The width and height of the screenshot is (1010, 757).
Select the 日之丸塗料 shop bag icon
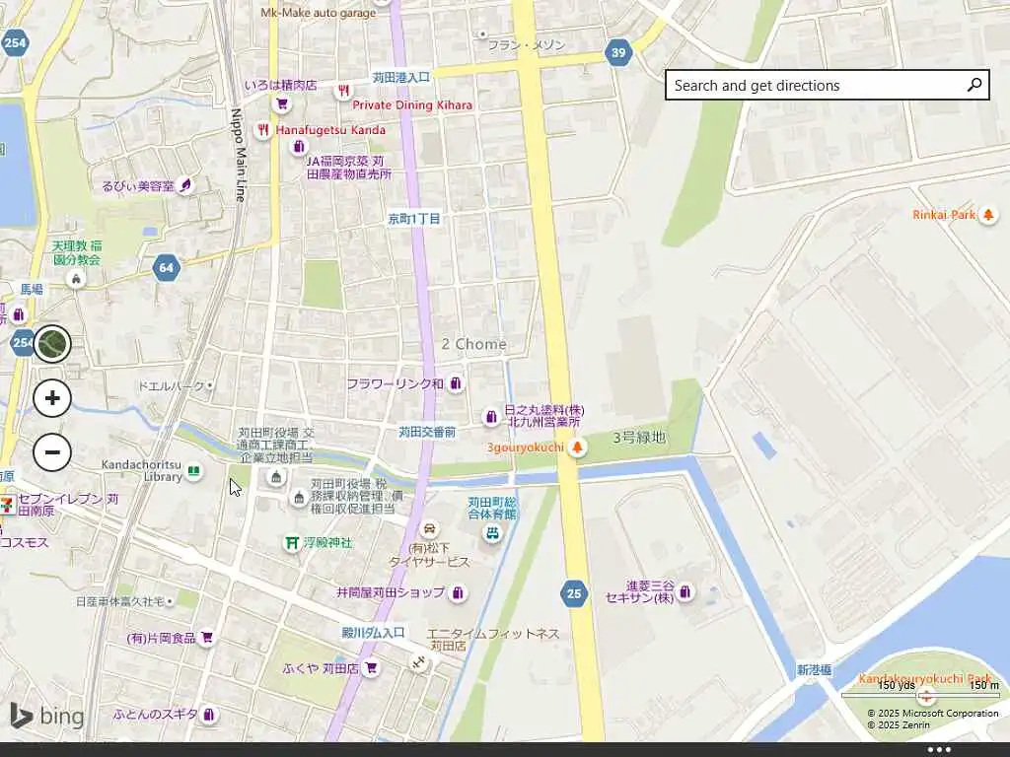[x=491, y=417]
